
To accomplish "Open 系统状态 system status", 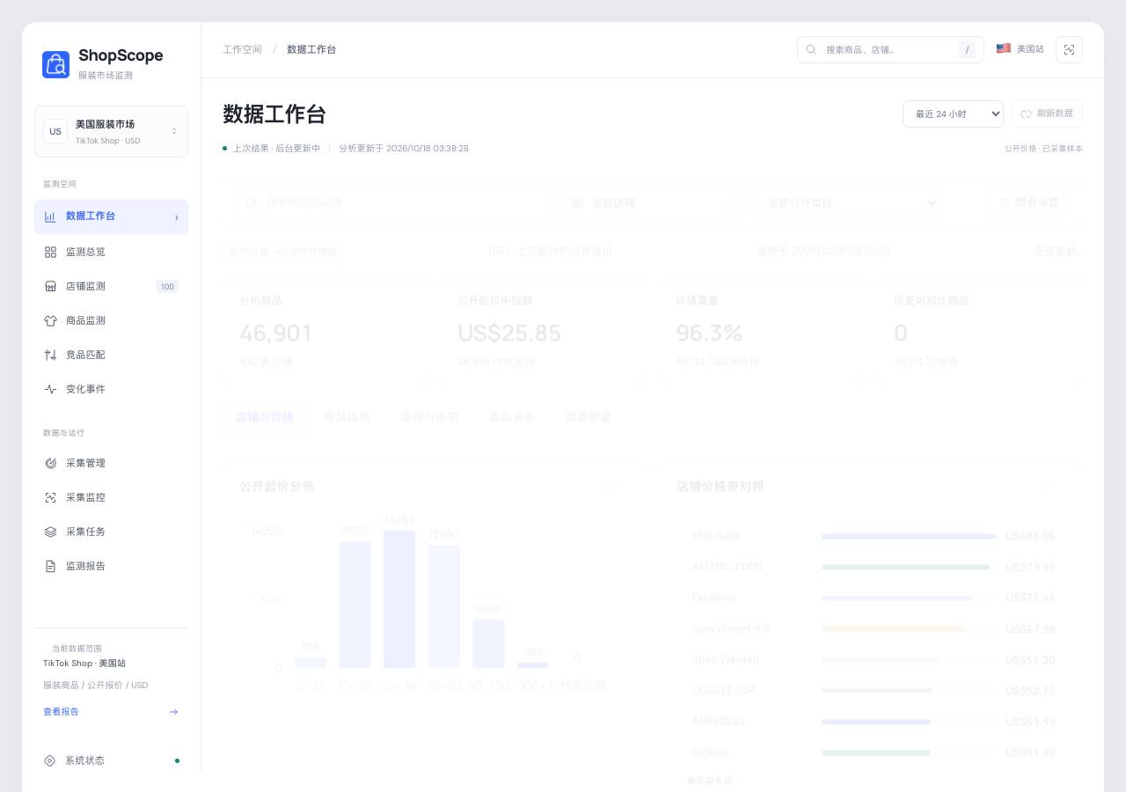I will pyautogui.click(x=111, y=760).
